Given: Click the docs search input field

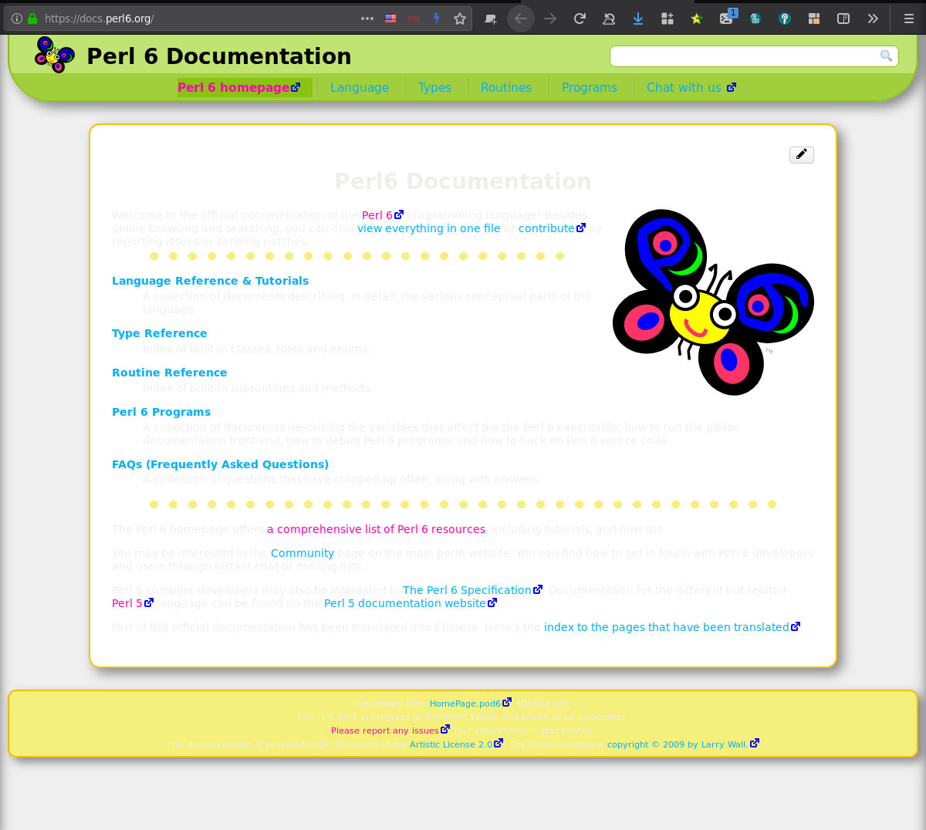Looking at the screenshot, I should click(x=754, y=56).
